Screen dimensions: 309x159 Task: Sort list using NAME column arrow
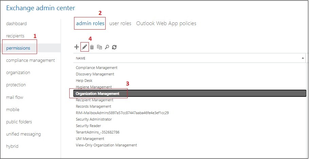pos(303,58)
